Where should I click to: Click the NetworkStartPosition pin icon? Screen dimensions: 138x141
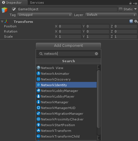38,125
